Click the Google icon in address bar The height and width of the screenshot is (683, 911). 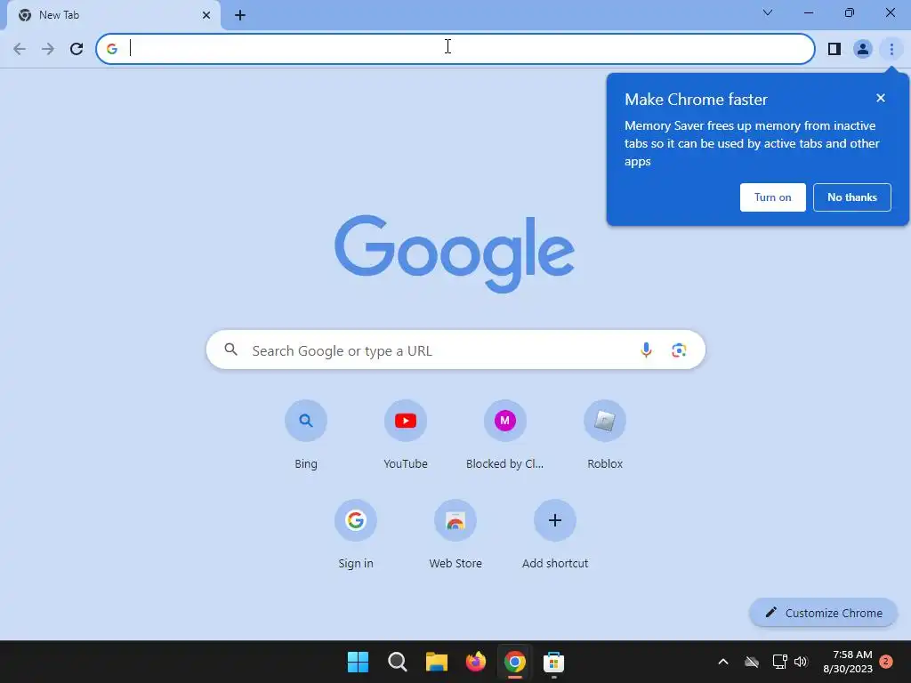tap(112, 49)
